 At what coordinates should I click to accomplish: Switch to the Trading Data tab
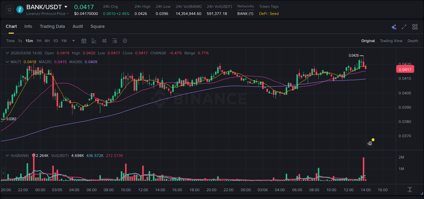[52, 26]
